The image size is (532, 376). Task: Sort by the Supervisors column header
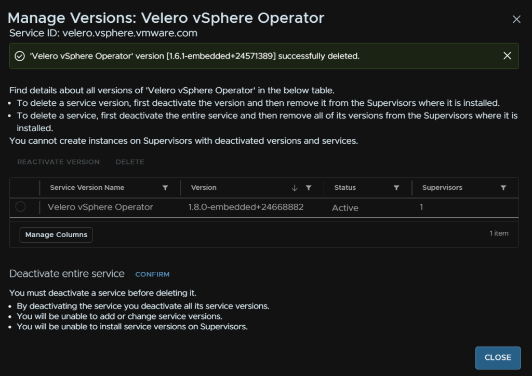pos(442,188)
